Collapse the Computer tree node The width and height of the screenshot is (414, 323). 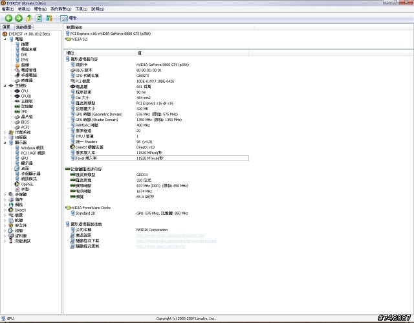click(5, 39)
